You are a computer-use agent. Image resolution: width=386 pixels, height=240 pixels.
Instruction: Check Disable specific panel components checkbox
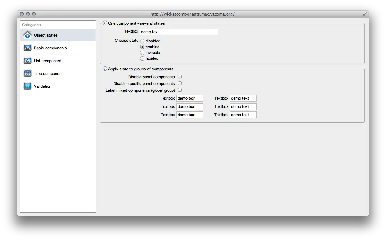coord(180,83)
